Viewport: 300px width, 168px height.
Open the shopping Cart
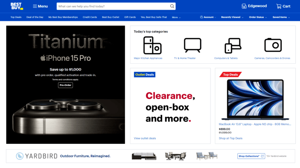(x=283, y=6)
